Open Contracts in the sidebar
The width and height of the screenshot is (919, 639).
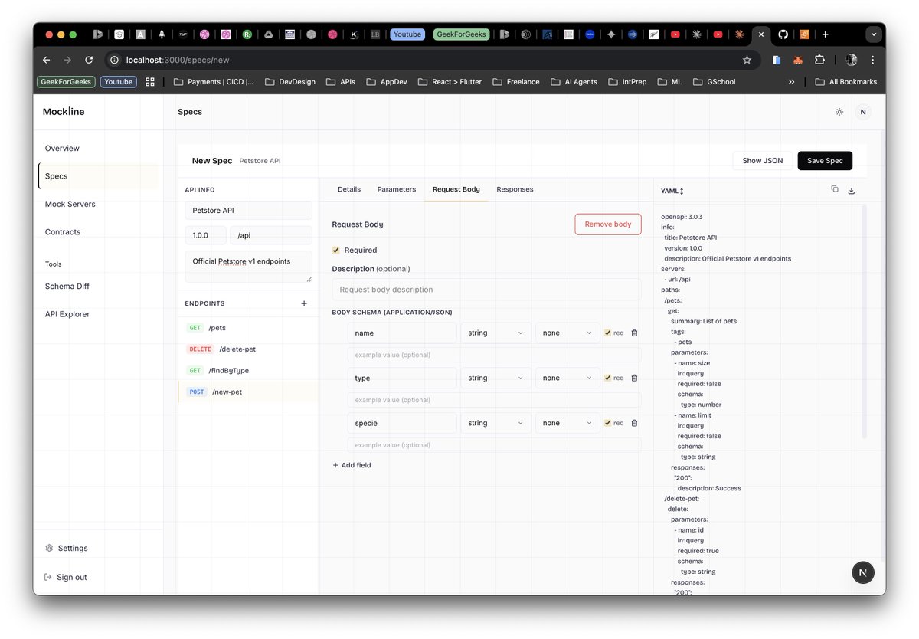[99, 231]
